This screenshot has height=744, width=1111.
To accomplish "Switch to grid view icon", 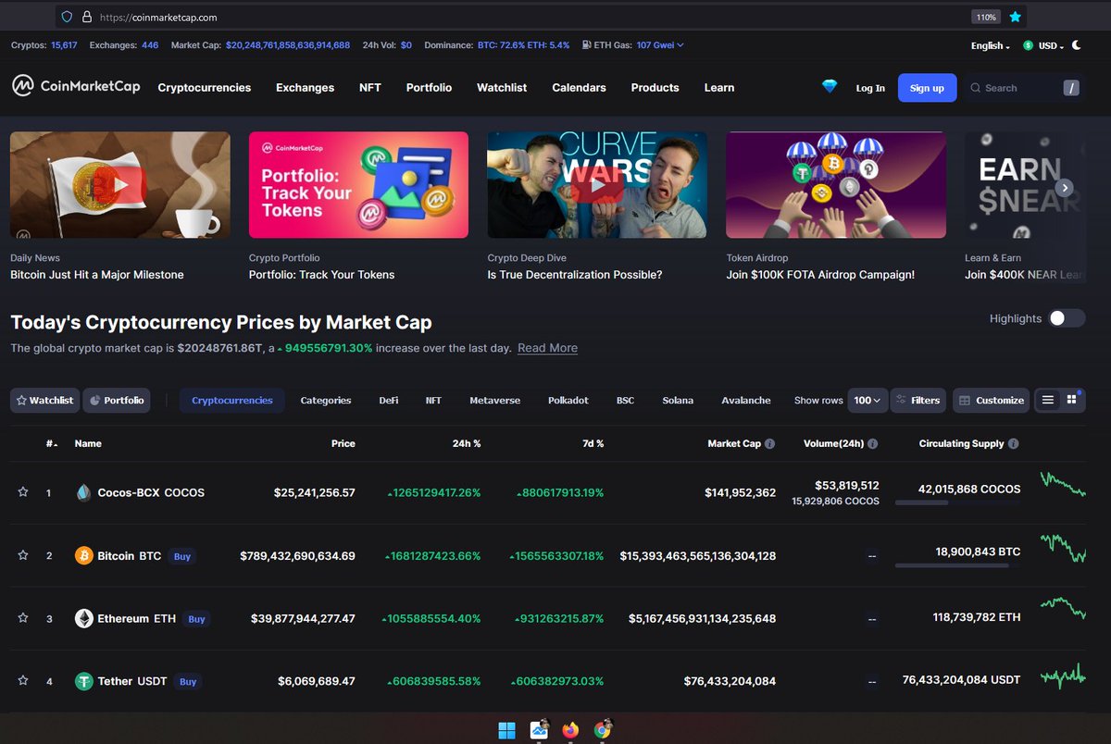I will tap(1072, 400).
